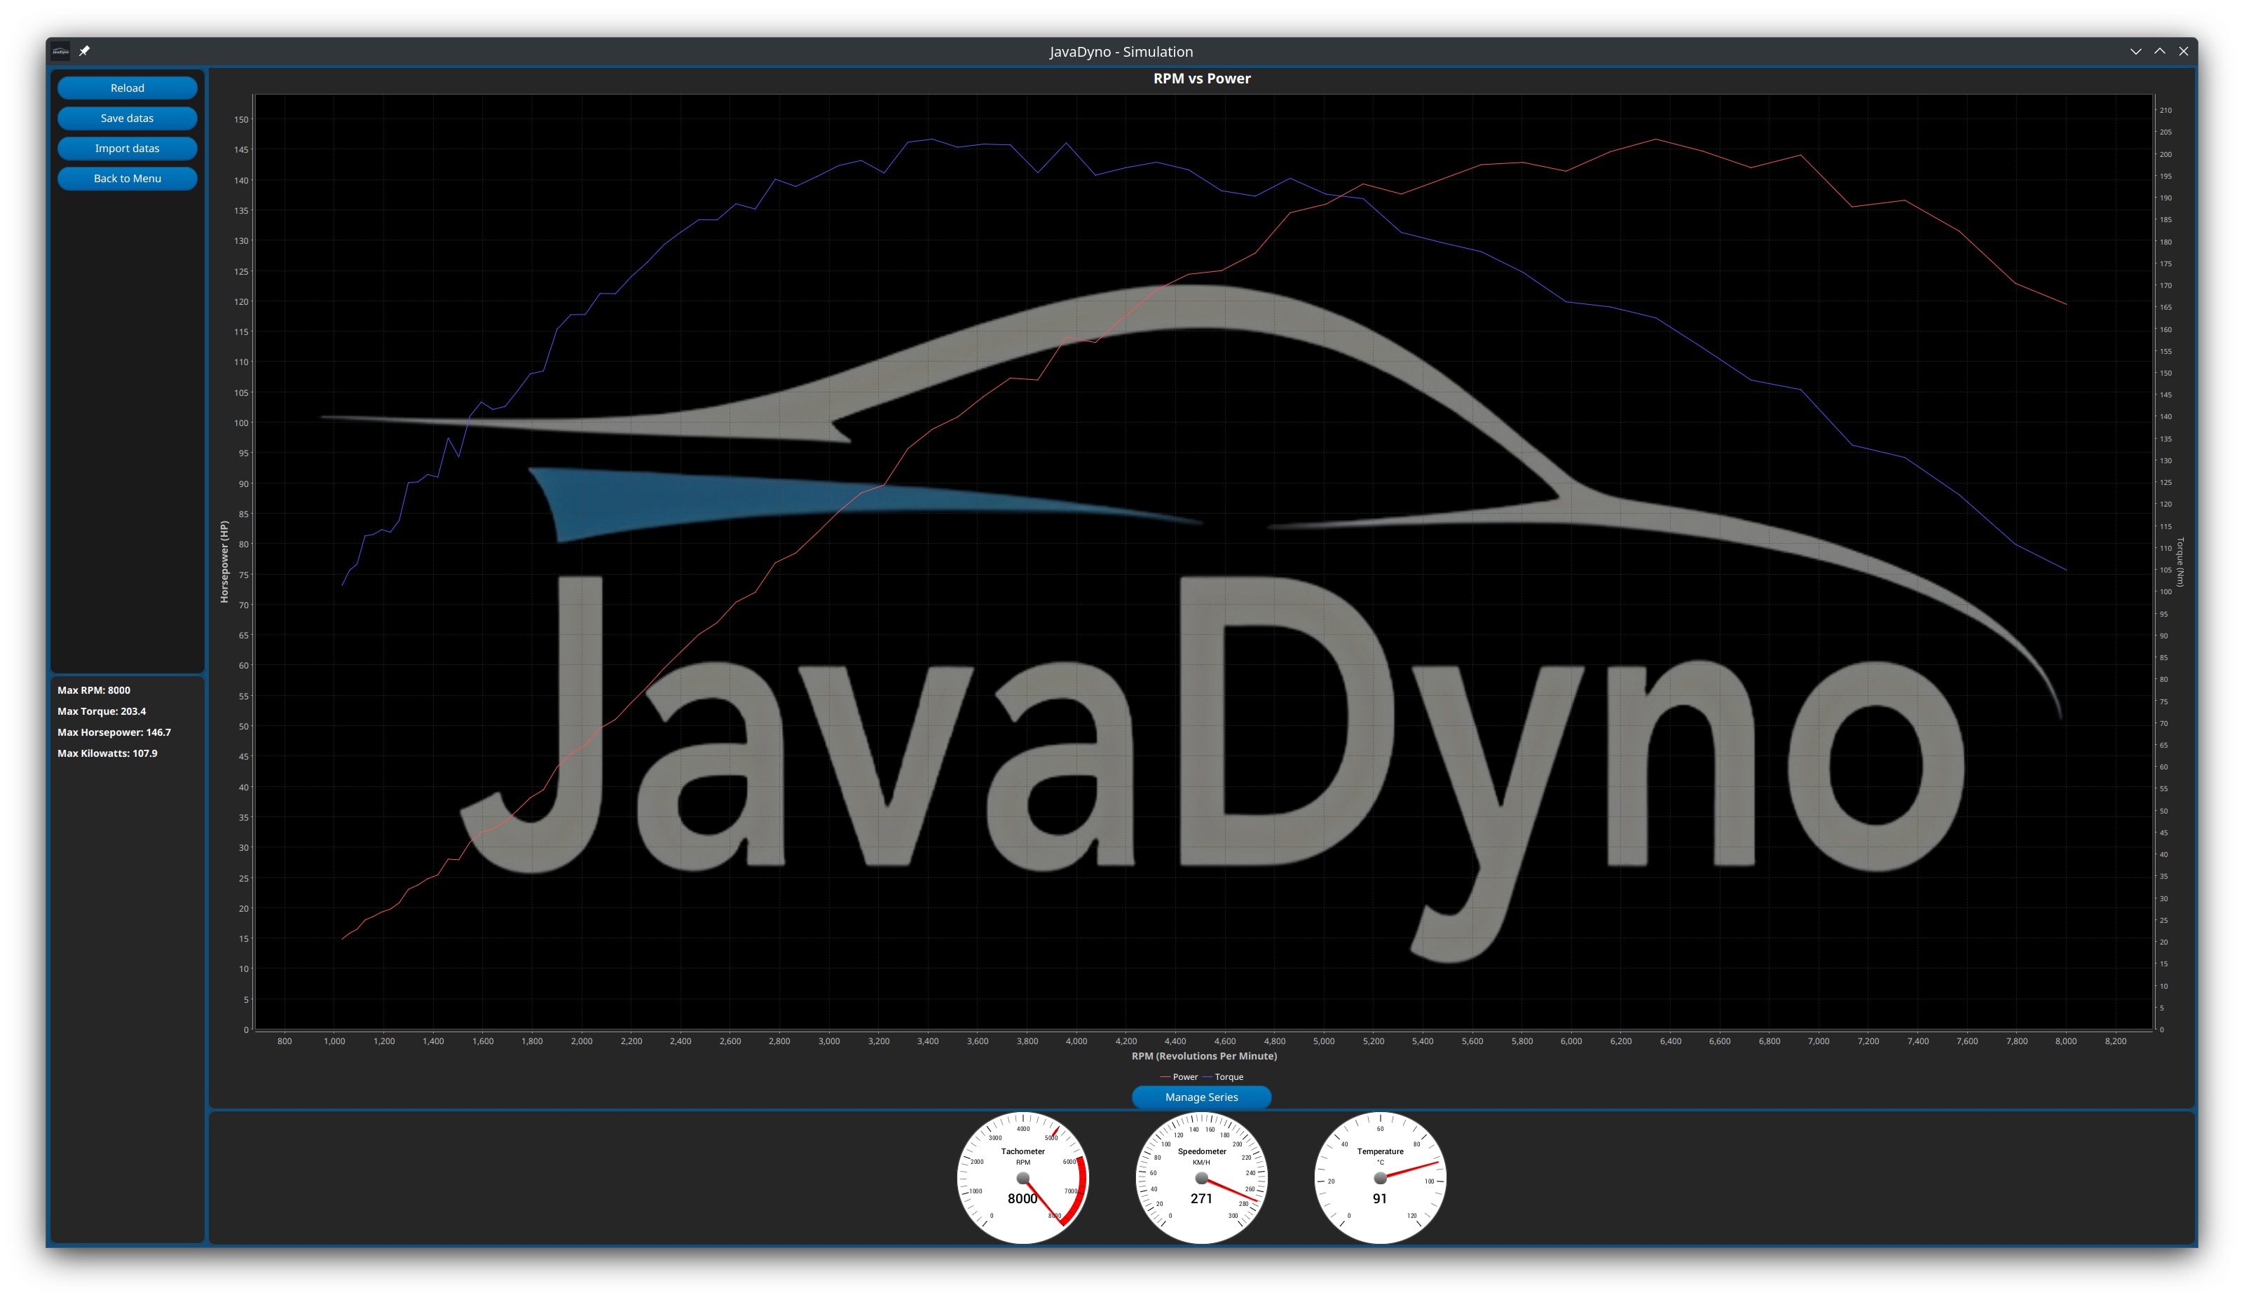Screen dimensions: 2244x1302
Task: Click the Tachometer gauge showing 8000 RPM
Action: 1022,1178
